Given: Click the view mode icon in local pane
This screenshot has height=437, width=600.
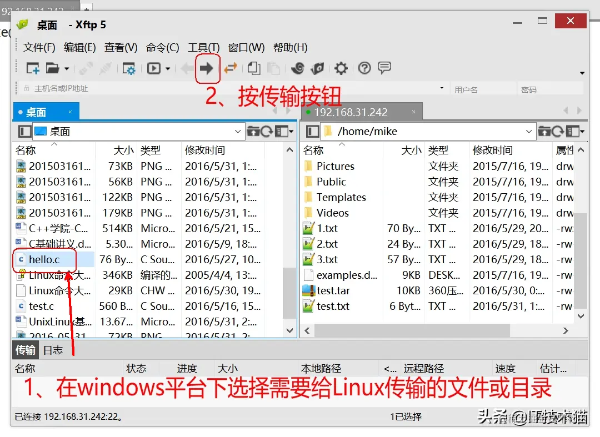Looking at the screenshot, I should (x=281, y=132).
